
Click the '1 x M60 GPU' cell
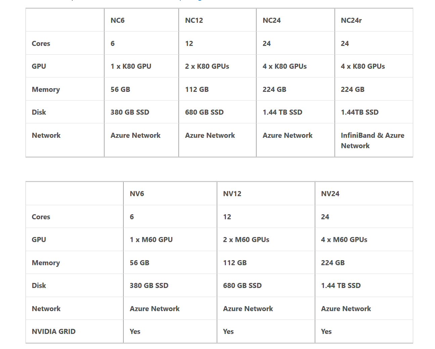(x=170, y=239)
